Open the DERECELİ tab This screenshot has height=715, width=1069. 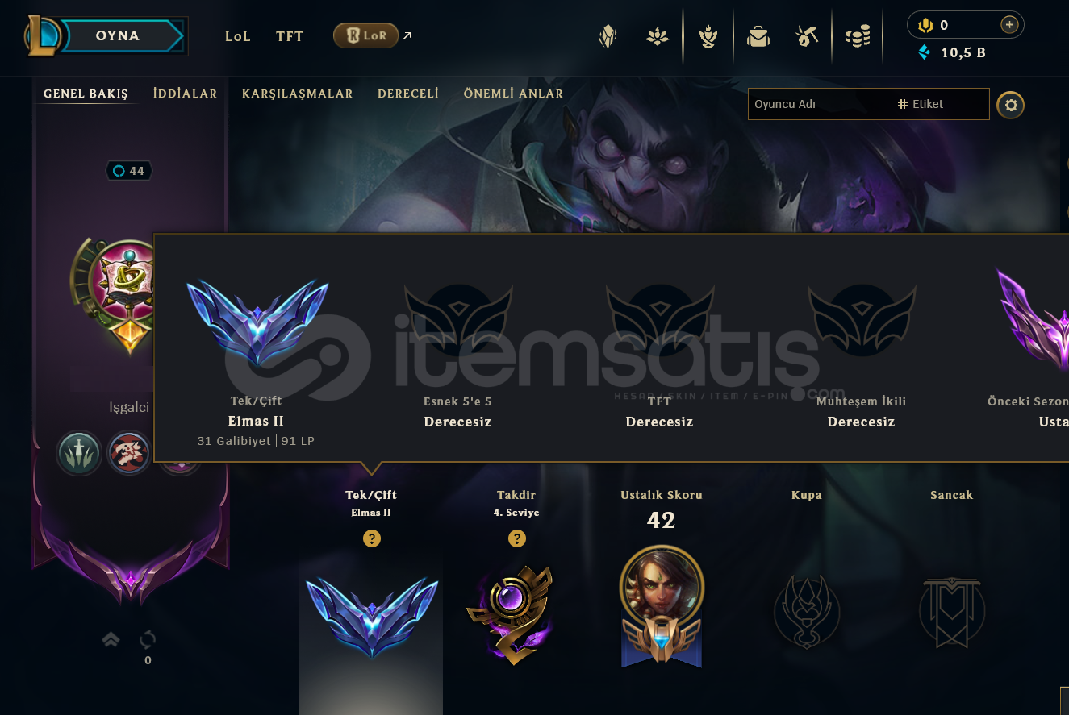pyautogui.click(x=408, y=94)
